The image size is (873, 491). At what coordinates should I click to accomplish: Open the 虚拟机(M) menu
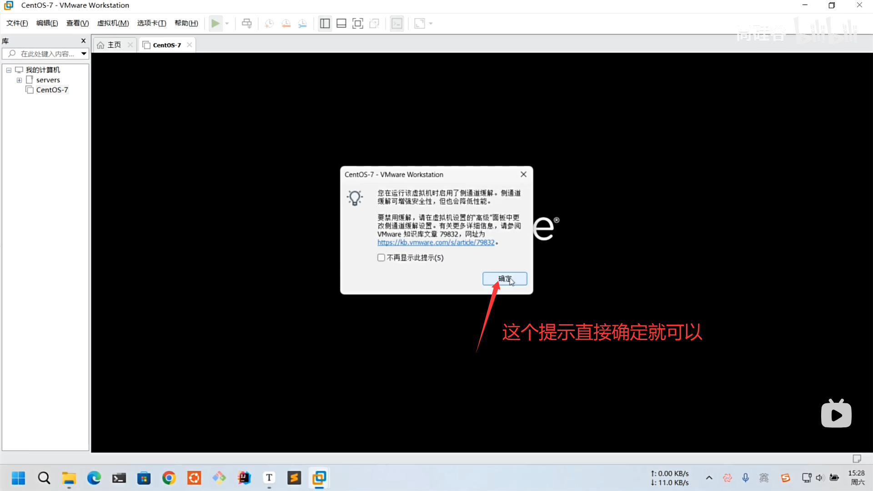(x=113, y=23)
